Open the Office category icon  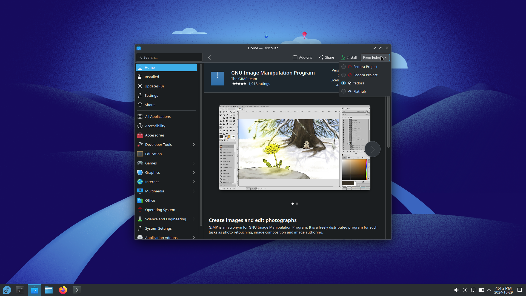click(140, 200)
